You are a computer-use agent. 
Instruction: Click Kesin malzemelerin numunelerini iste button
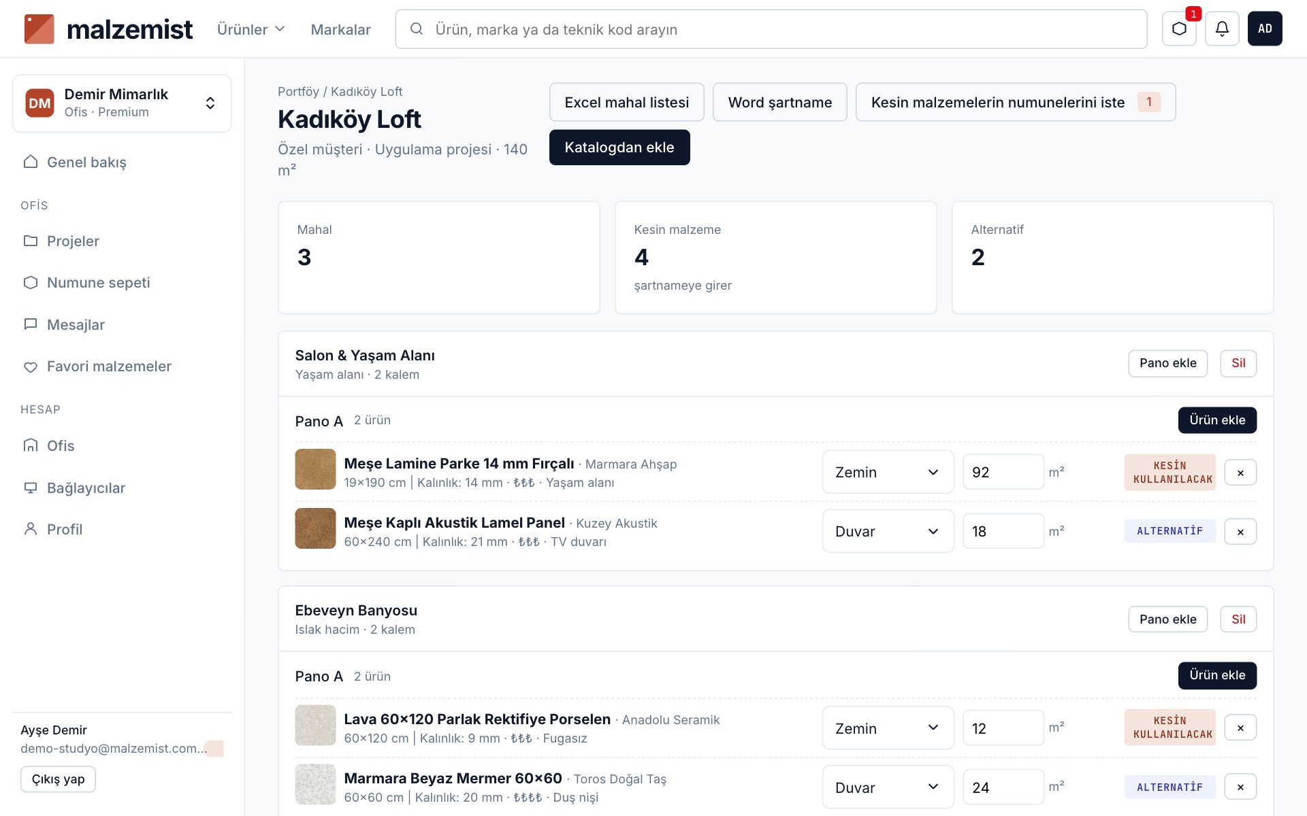pyautogui.click(x=1015, y=102)
